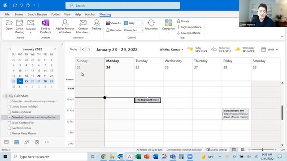This screenshot has height=161, width=287.
Task: Flag meeting as Low Importance
Action: [189, 33]
